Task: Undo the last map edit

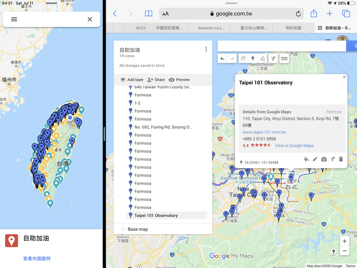Action: coord(222,59)
